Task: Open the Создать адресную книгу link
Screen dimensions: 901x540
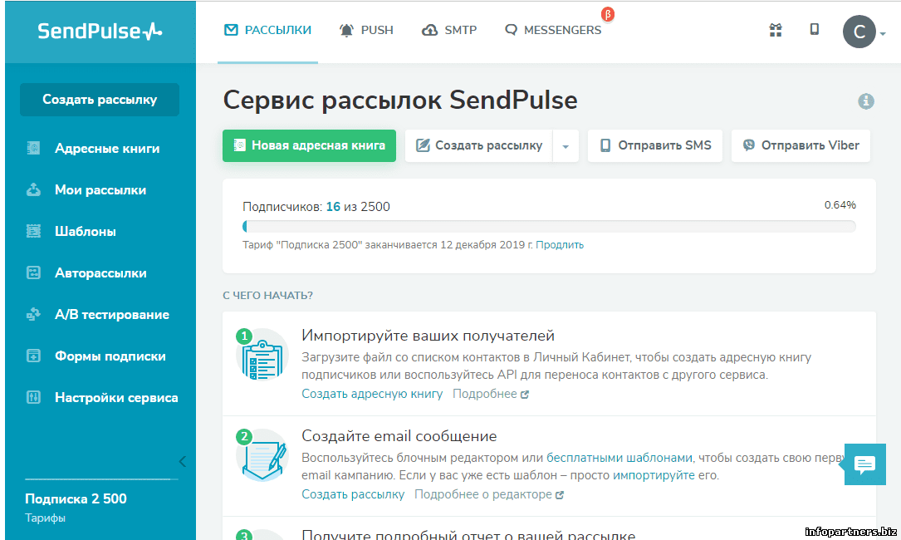Action: point(372,394)
